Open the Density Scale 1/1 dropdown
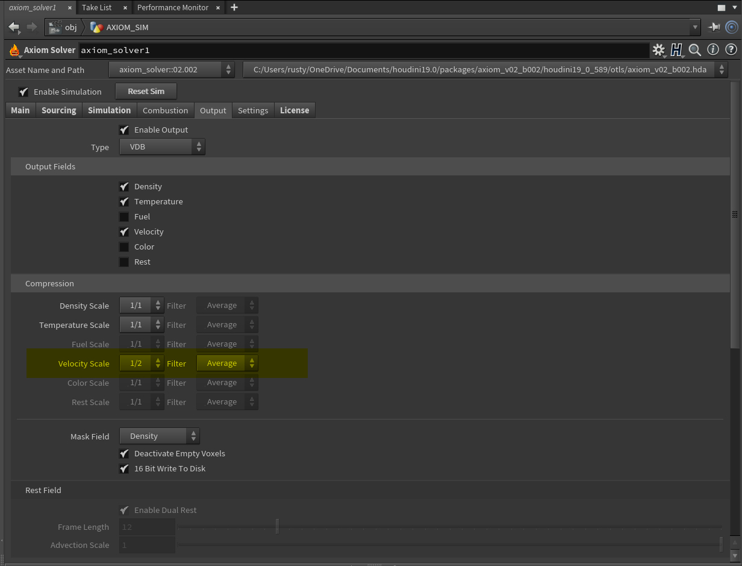This screenshot has height=566, width=742. 142,306
